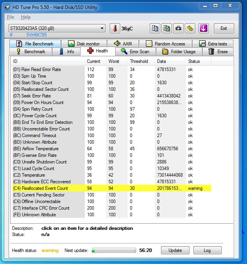This screenshot has width=247, height=264.
Task: Click the bar chart icon on Disk monitor tab
Action: (x=71, y=43)
